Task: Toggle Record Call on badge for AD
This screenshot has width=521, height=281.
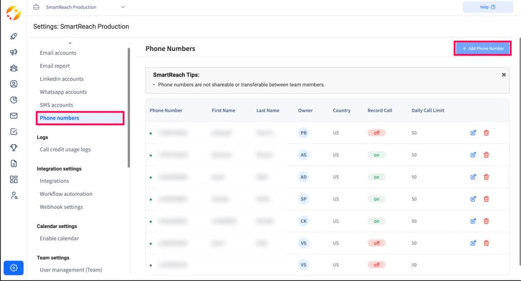Action: (x=377, y=177)
